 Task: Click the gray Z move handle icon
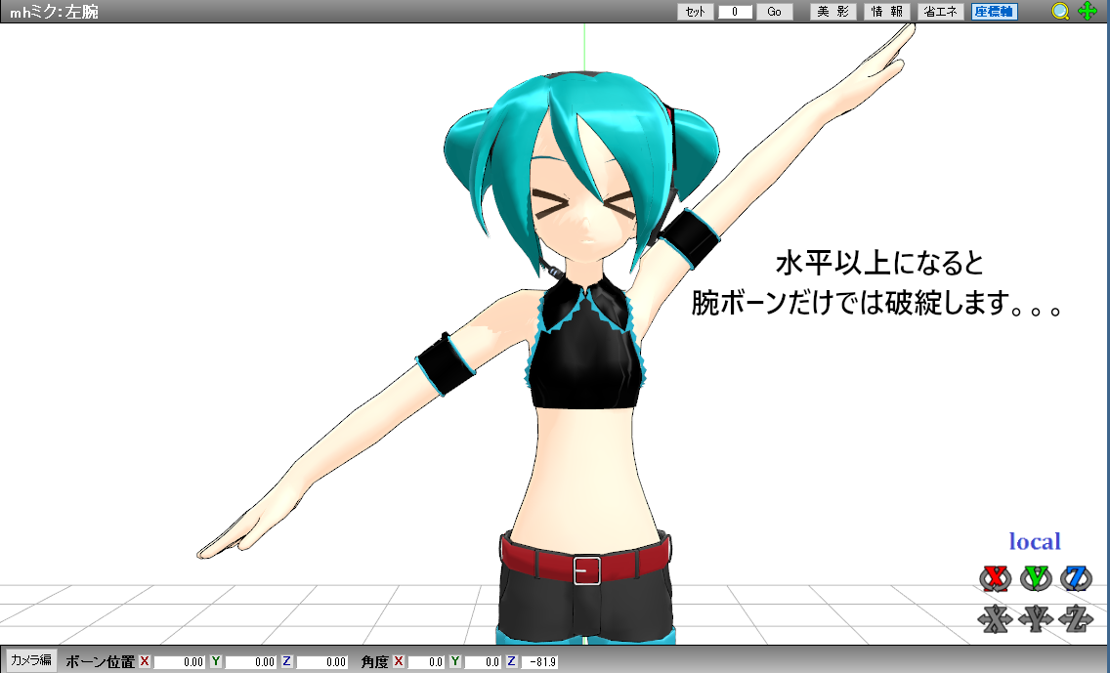(1076, 618)
